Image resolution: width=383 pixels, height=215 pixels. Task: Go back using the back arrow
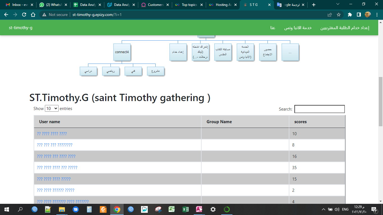[6, 15]
